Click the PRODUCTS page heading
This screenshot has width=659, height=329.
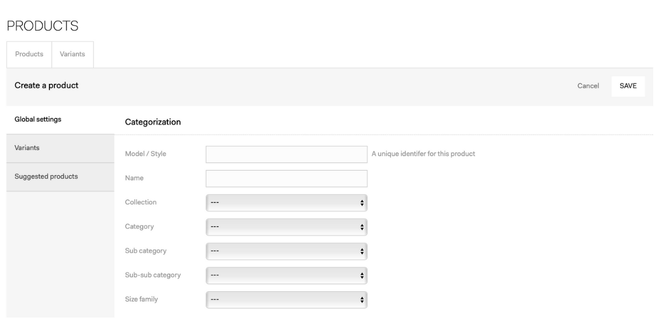click(42, 25)
